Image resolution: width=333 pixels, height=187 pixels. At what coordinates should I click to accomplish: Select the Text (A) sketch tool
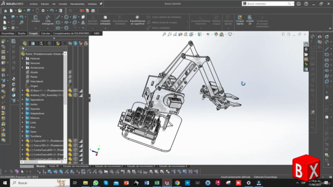[x=83, y=22]
